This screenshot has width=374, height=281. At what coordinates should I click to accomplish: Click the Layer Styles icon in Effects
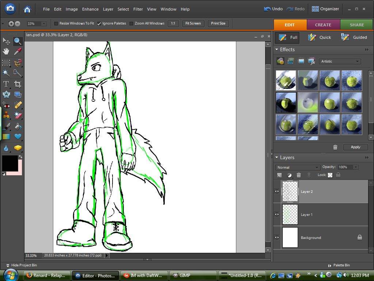click(291, 61)
